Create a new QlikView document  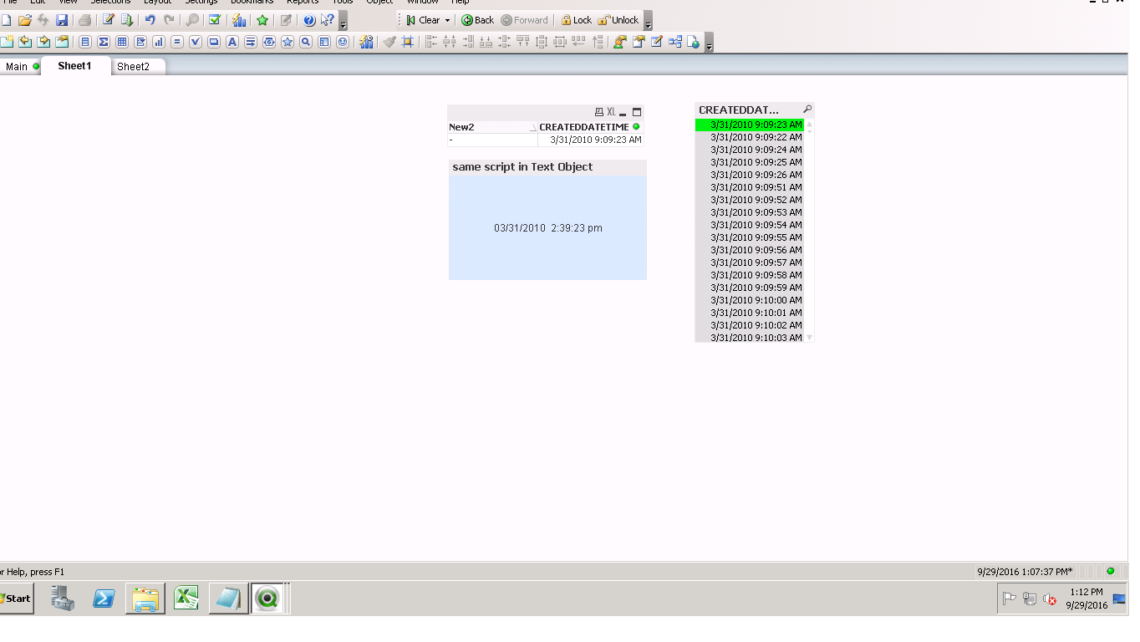(x=6, y=20)
